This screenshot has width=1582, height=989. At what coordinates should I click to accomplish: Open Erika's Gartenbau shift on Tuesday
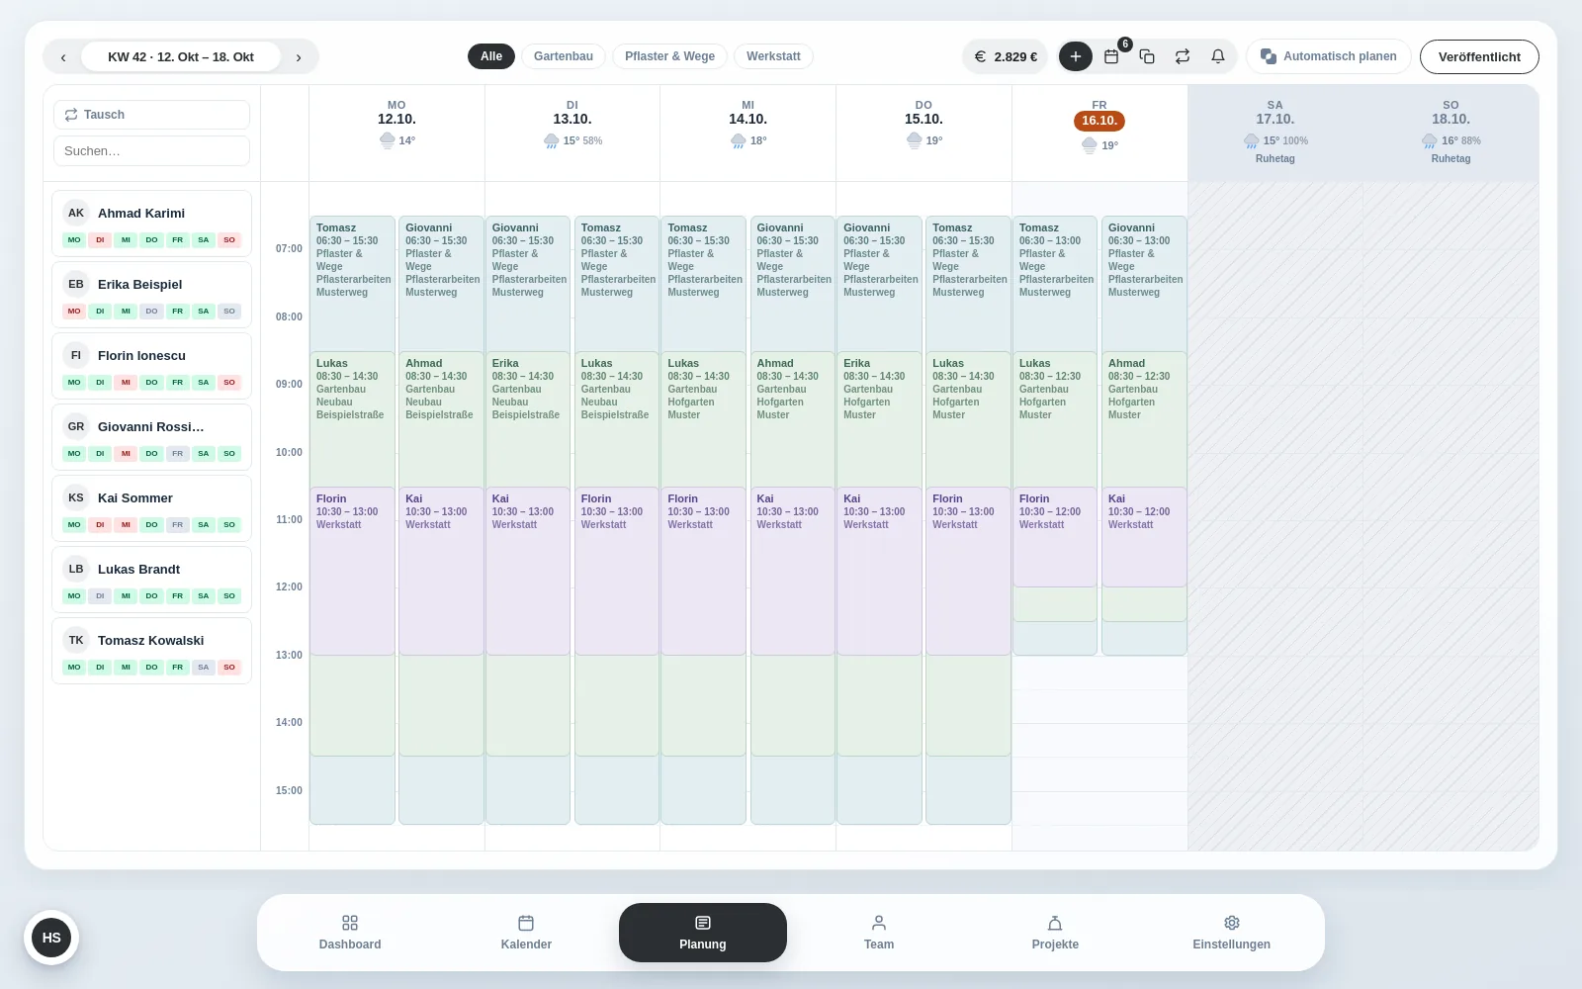tap(528, 418)
